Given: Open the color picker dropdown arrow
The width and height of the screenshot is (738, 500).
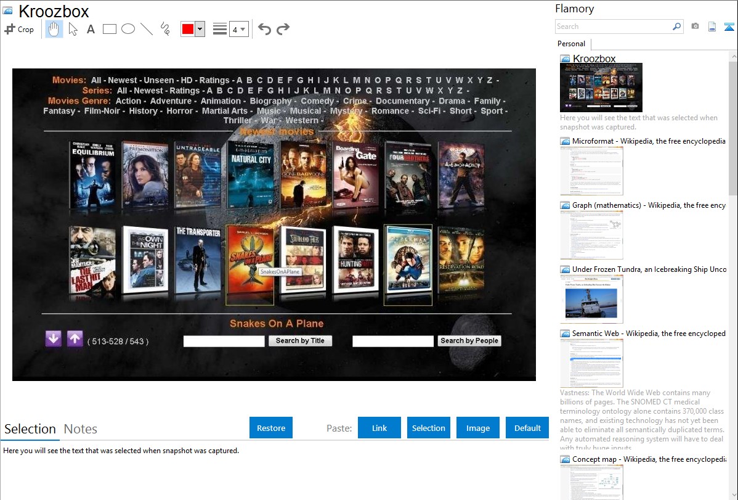Looking at the screenshot, I should click(x=200, y=29).
